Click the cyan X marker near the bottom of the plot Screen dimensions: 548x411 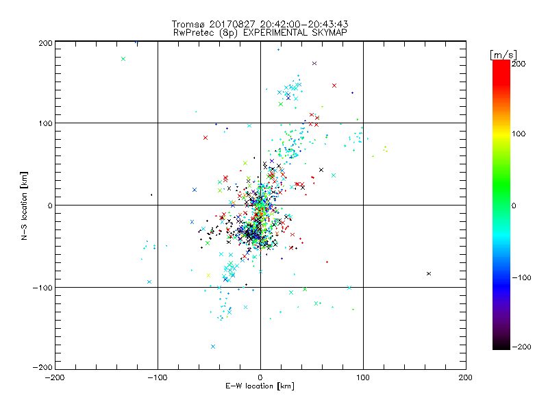(x=213, y=347)
